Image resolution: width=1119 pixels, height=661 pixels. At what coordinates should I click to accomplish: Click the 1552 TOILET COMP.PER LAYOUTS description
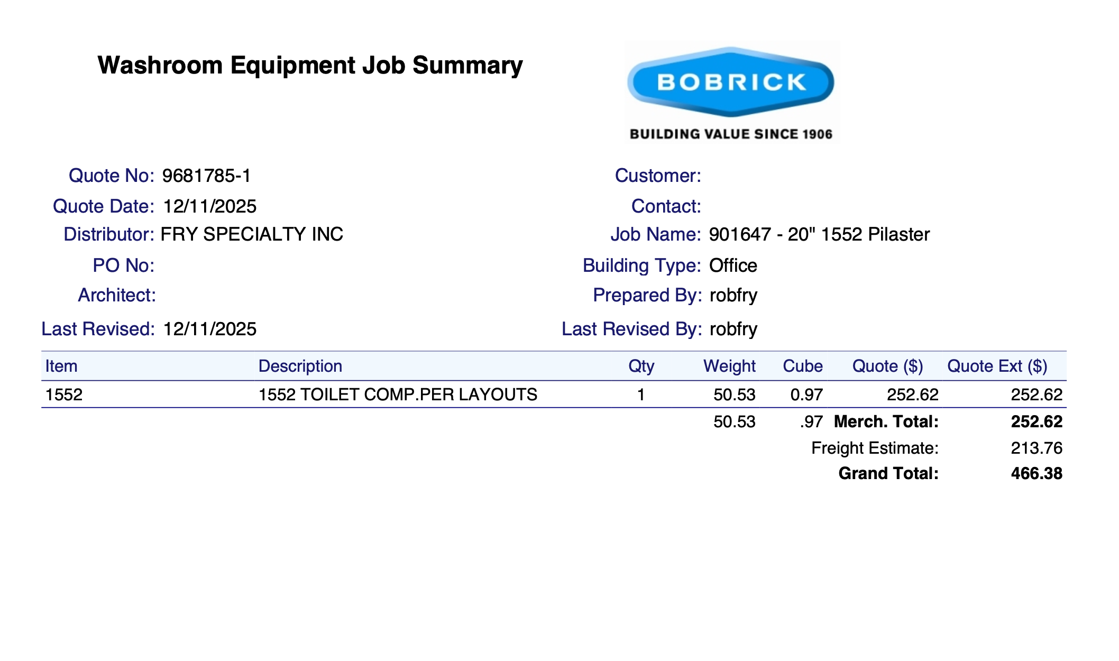[x=398, y=394]
